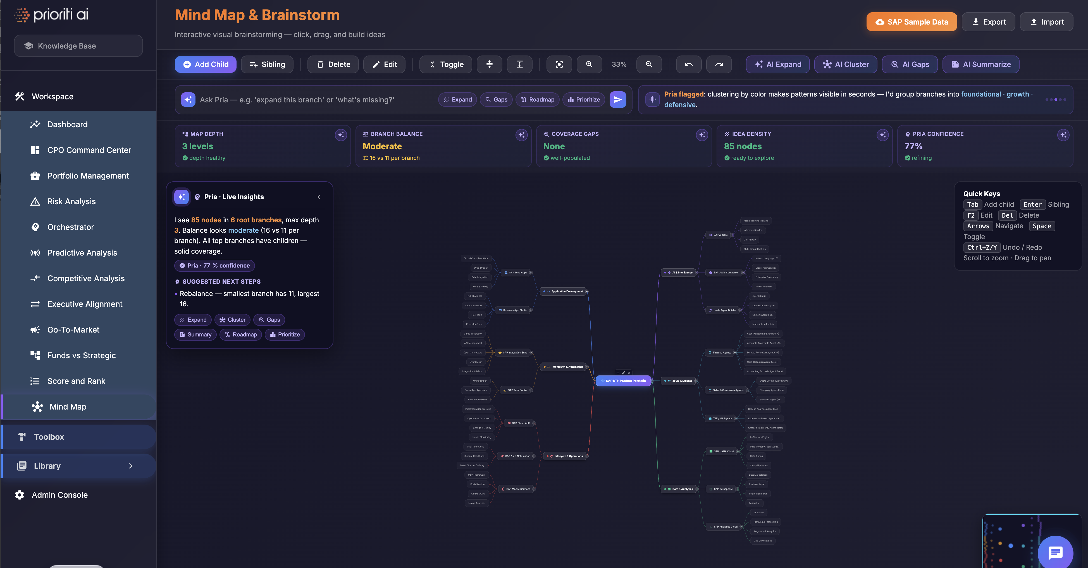Viewport: 1088px width, 568px height.
Task: Expand the Library sidebar chevron
Action: 130,466
